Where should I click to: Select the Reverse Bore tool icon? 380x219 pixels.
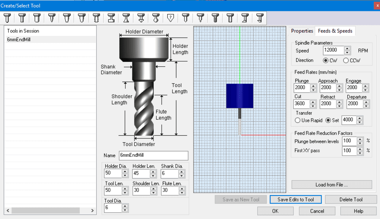260,18
